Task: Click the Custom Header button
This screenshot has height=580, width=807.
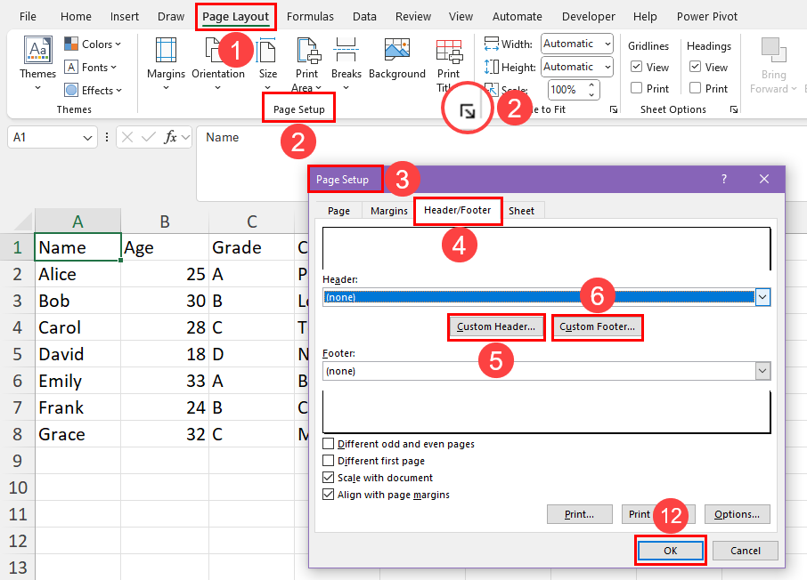Action: point(496,327)
